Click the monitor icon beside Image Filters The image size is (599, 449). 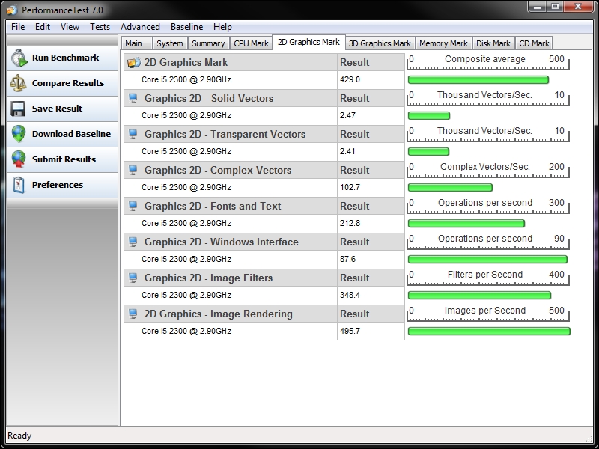tap(133, 278)
